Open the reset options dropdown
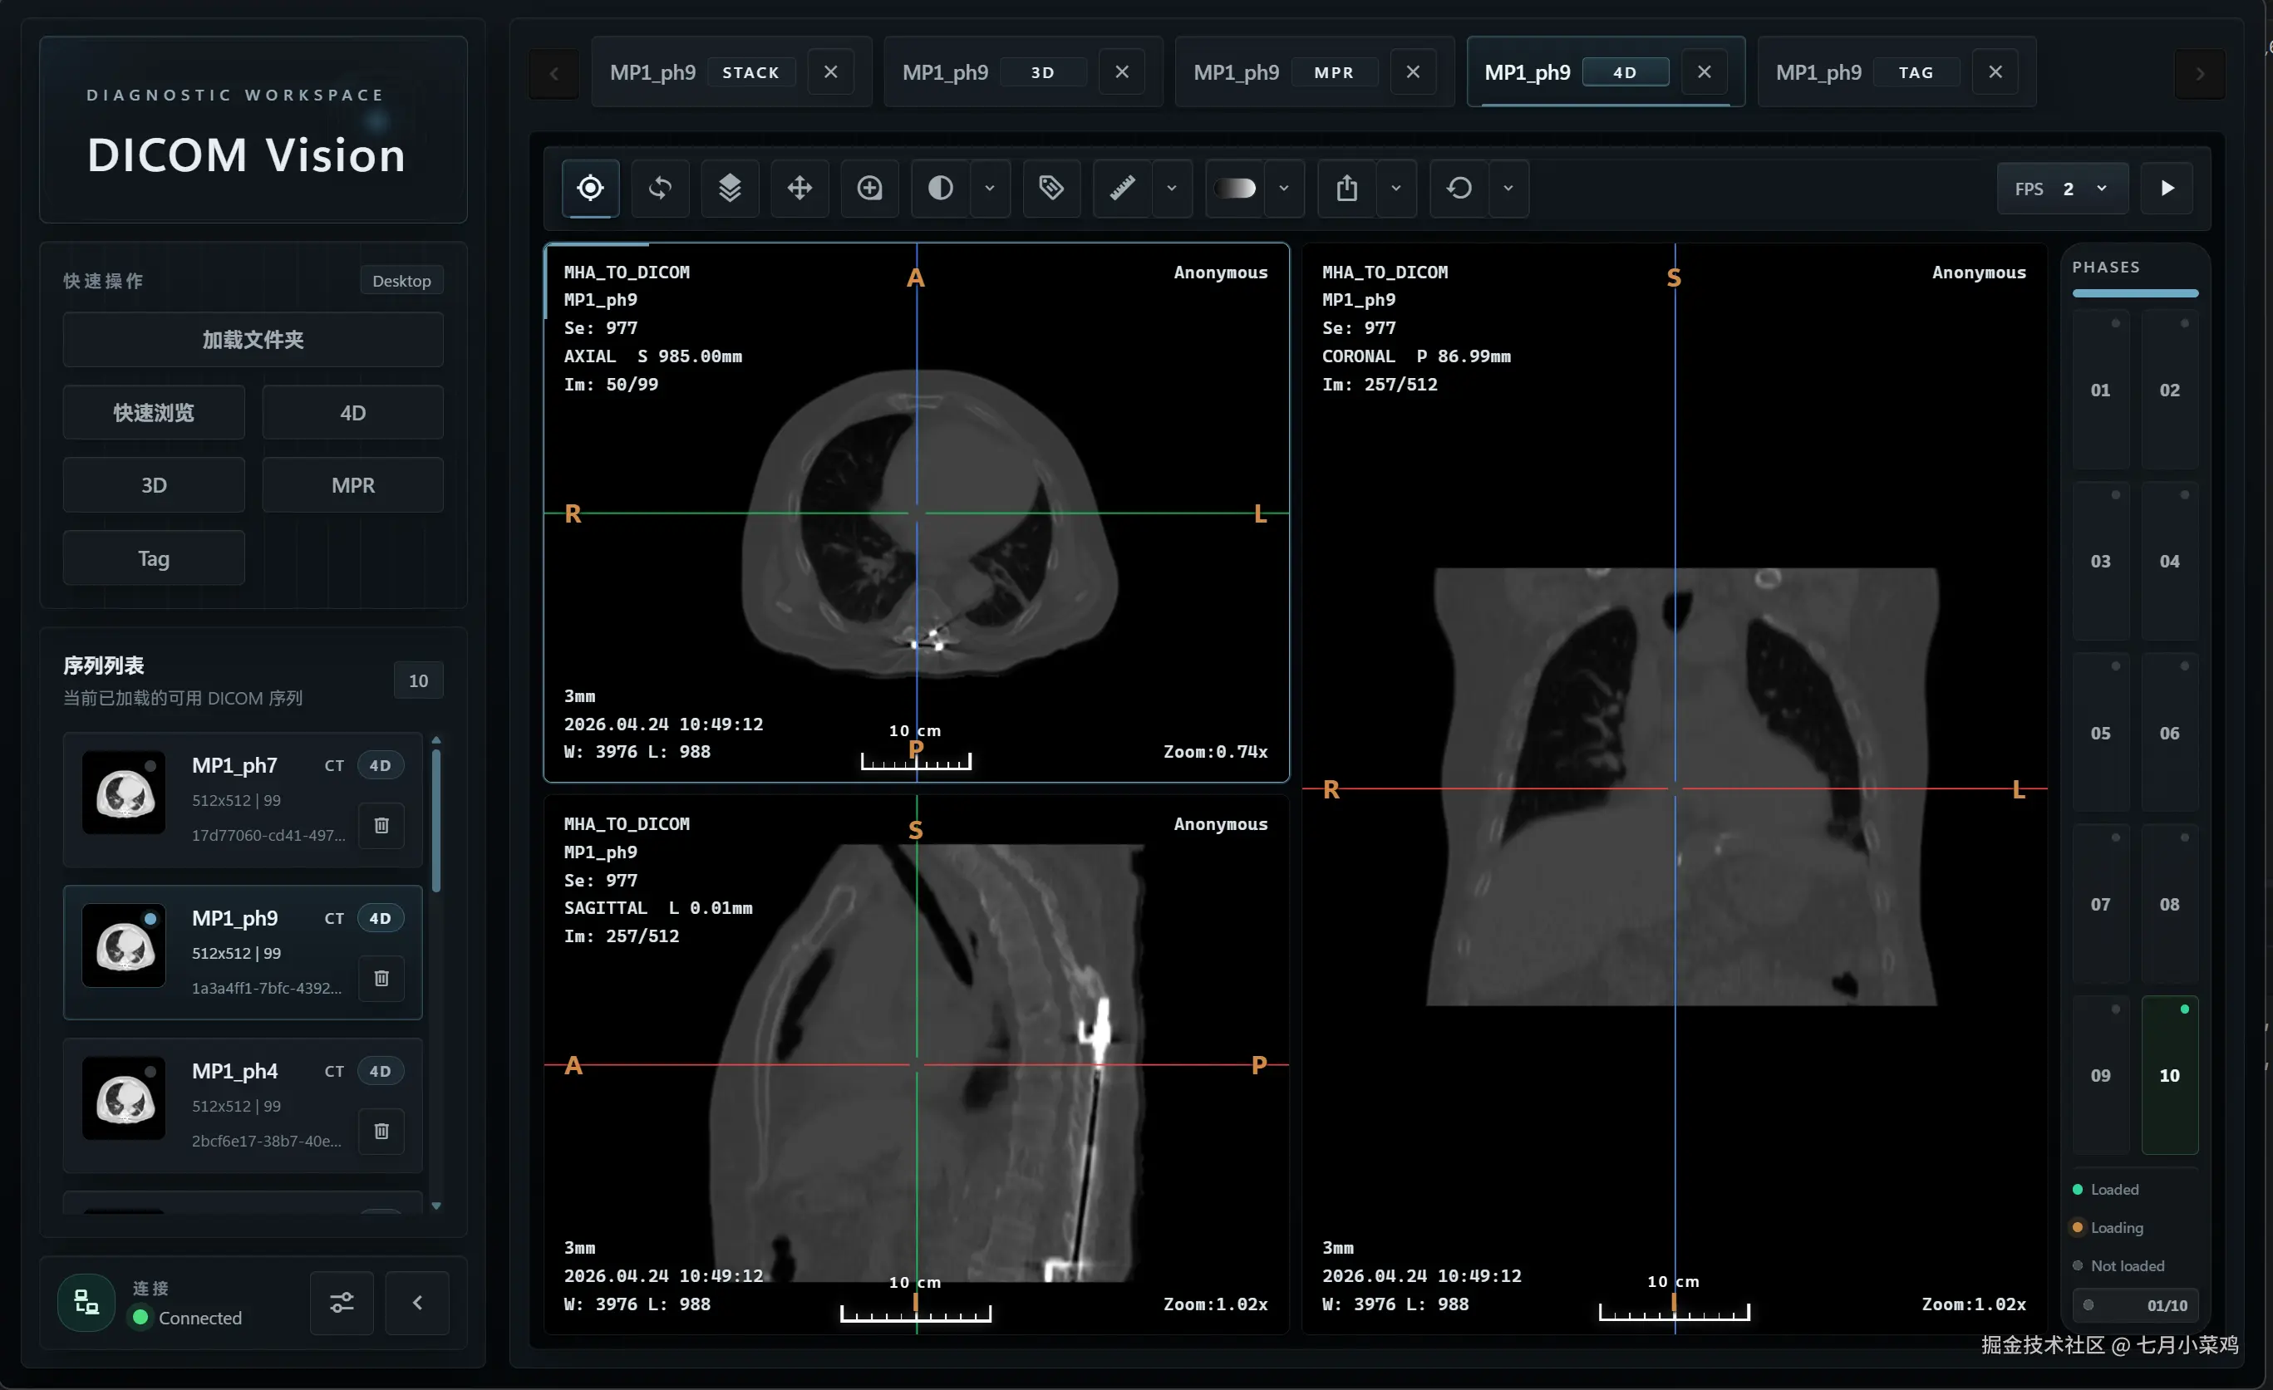The height and width of the screenshot is (1390, 2273). [x=1508, y=188]
